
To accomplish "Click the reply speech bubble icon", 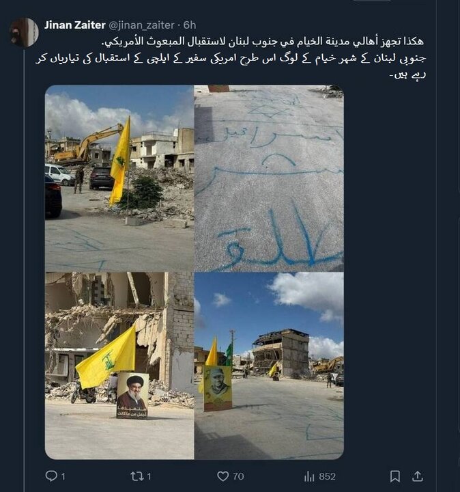I will [51, 476].
